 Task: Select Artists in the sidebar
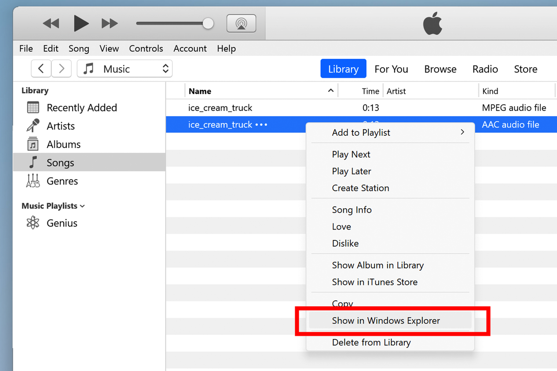61,126
